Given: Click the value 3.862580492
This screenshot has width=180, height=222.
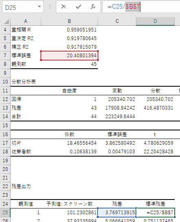Looking at the screenshot, I should pos(120,143).
